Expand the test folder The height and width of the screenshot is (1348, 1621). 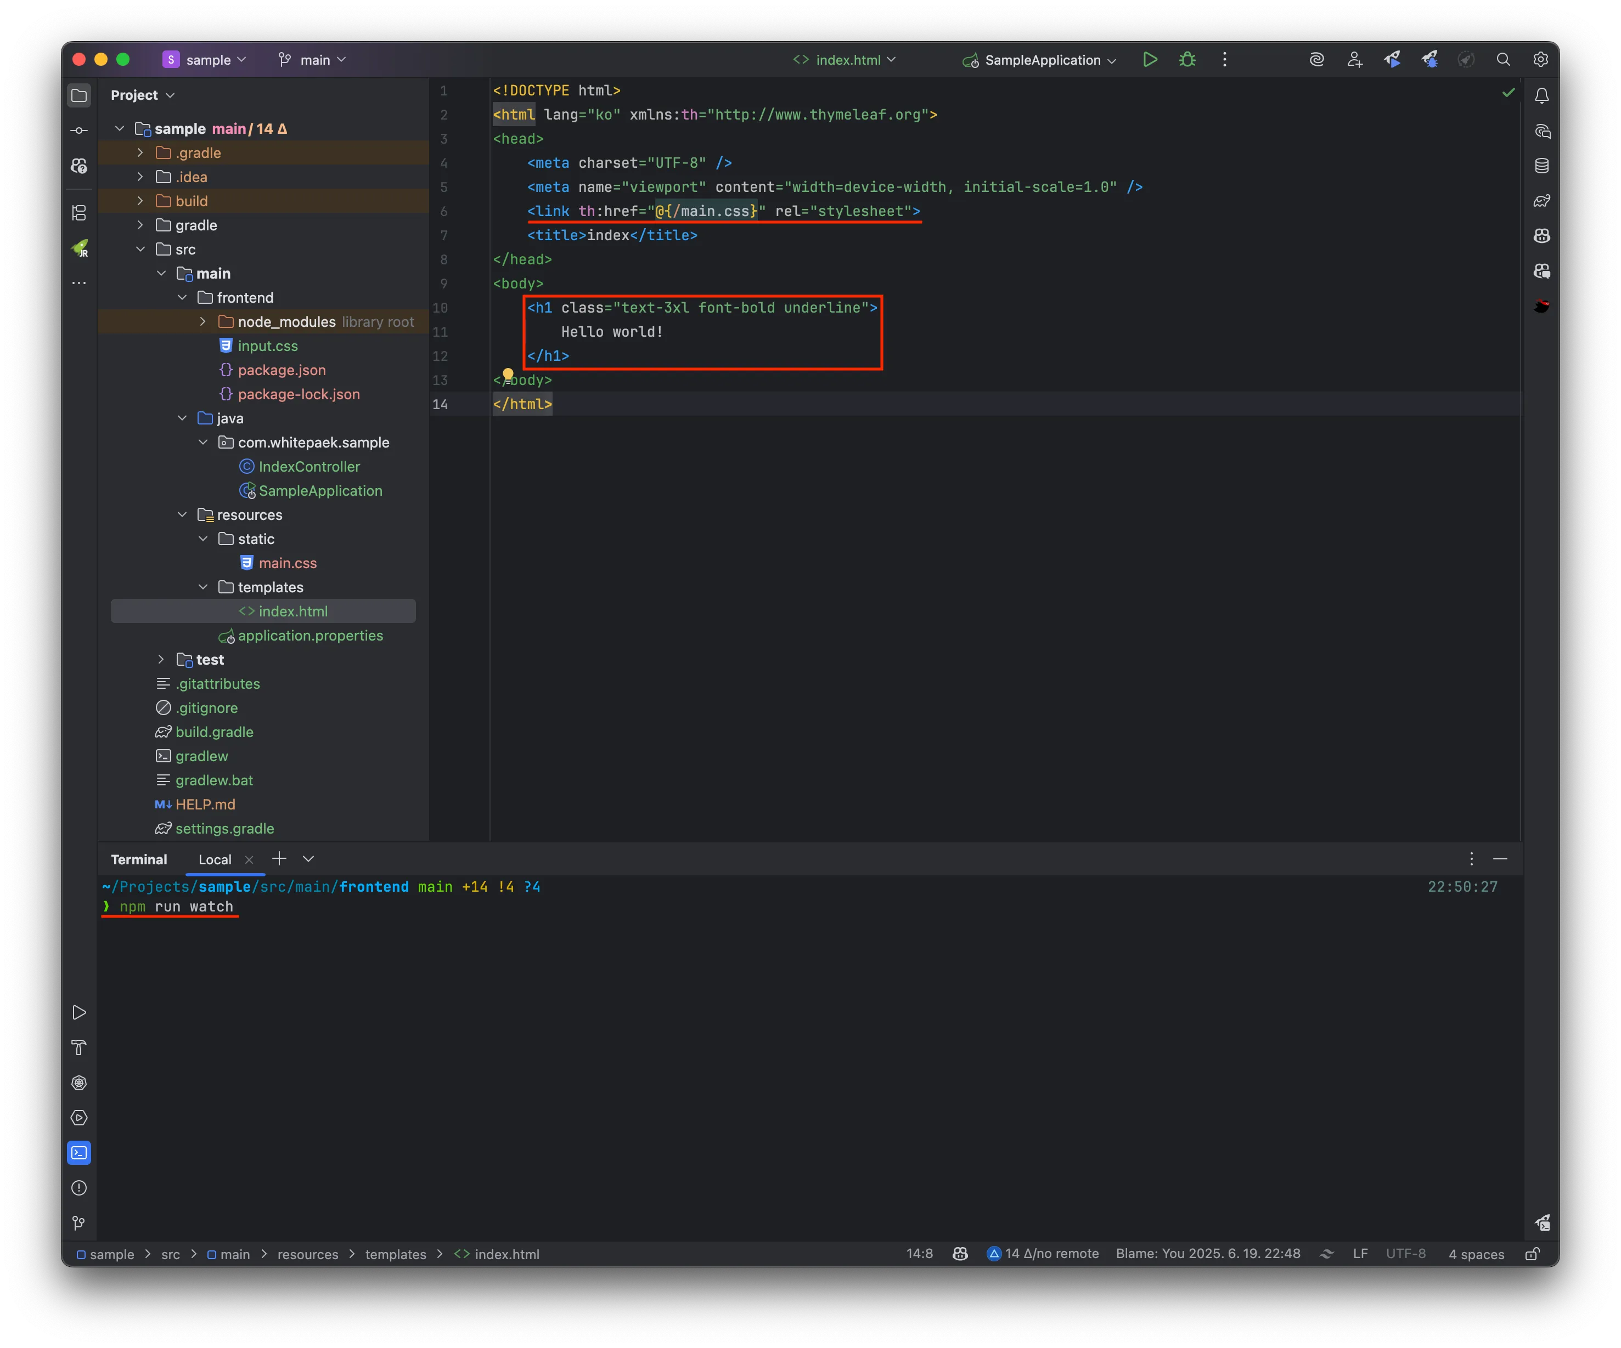pyautogui.click(x=161, y=659)
